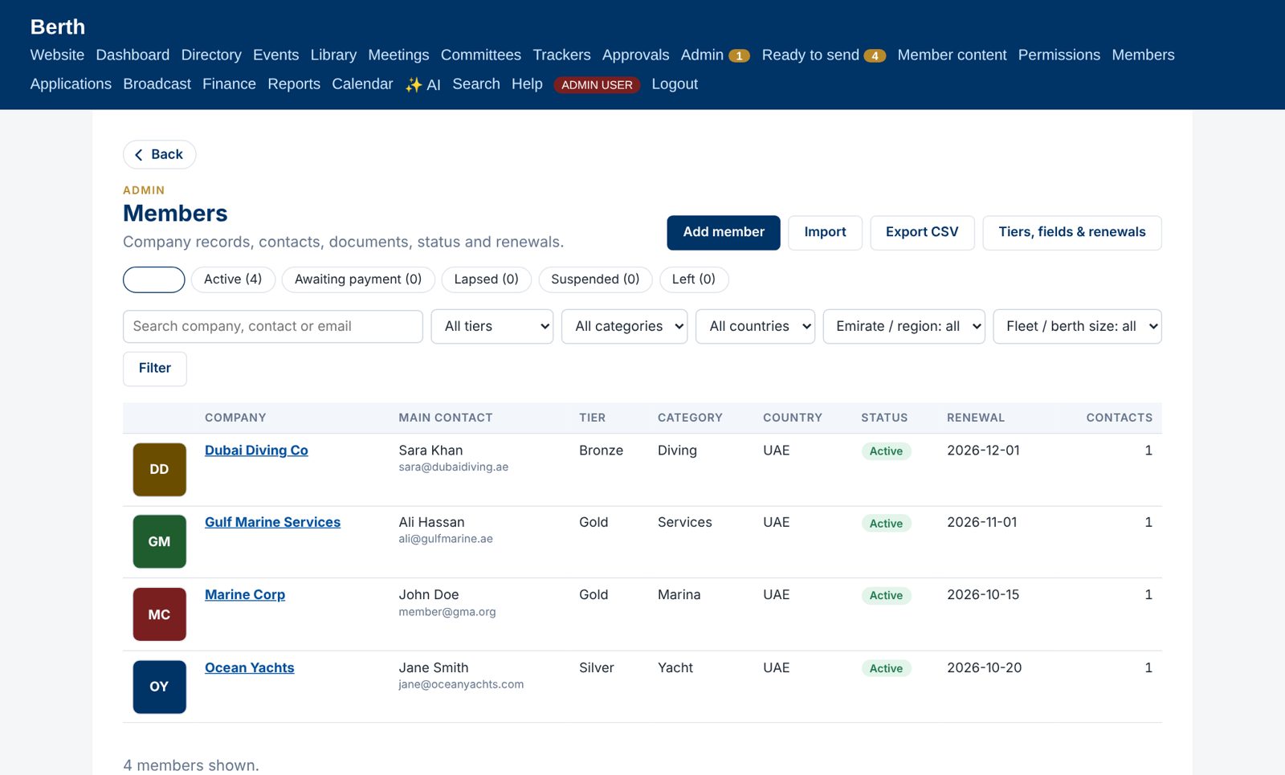Focus the search company, contact or email field

point(273,326)
